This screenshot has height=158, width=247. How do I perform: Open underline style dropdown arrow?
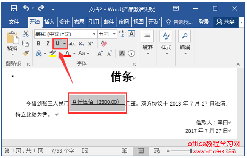(x=65, y=43)
